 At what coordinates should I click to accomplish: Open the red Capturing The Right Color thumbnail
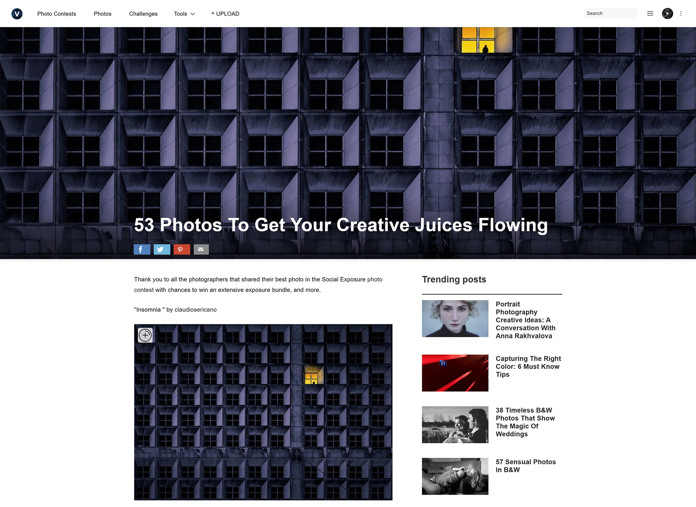click(455, 373)
